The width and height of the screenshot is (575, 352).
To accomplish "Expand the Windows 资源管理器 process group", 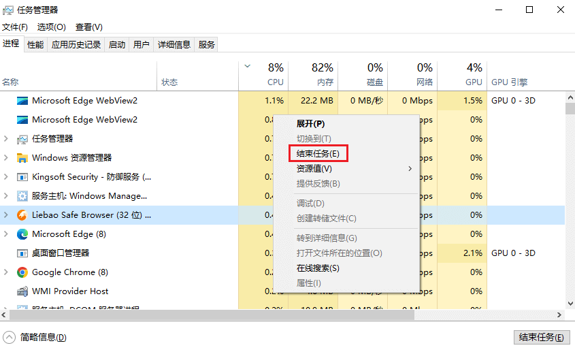I will [5, 158].
